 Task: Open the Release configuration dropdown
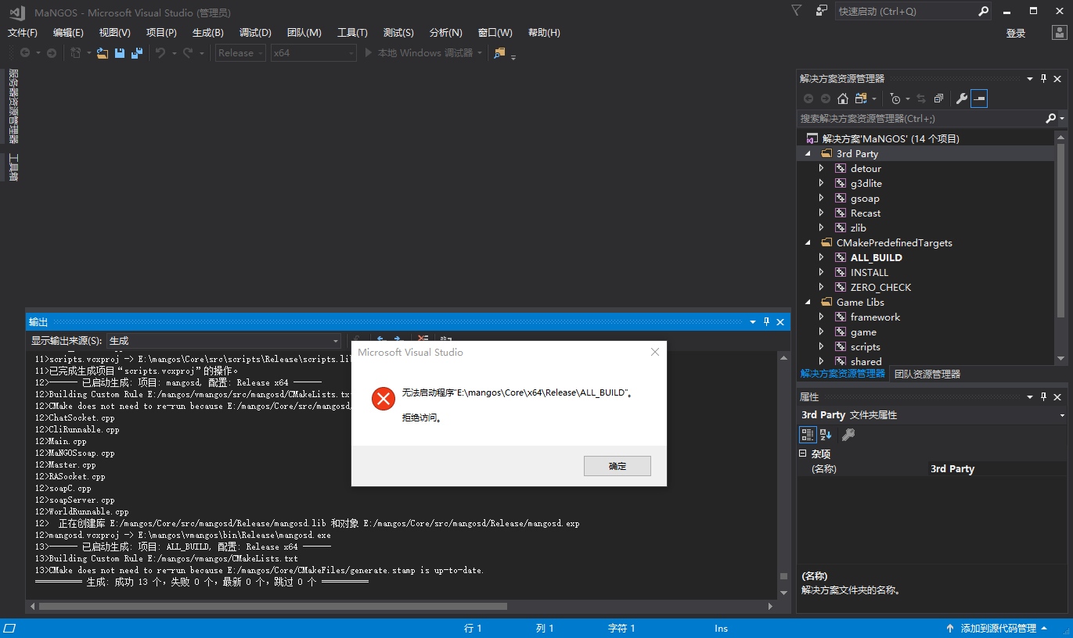point(240,53)
